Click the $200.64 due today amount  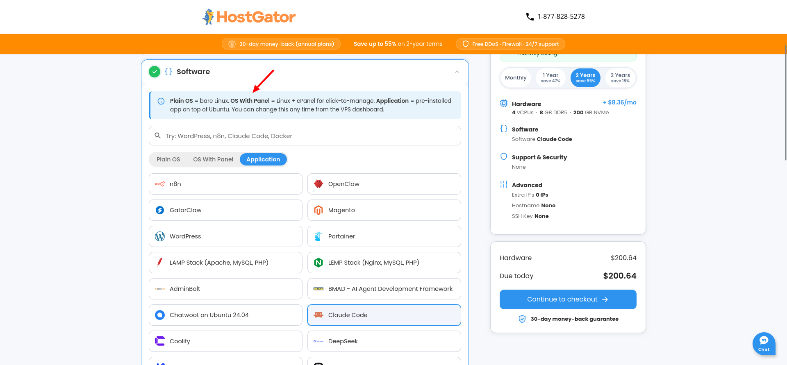pyautogui.click(x=620, y=276)
